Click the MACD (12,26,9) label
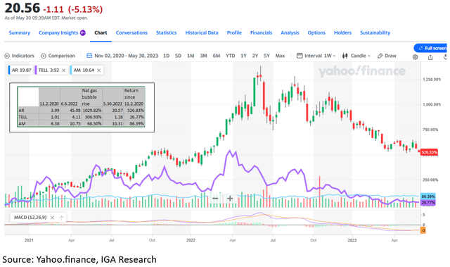The image size is (450, 267). [30, 217]
